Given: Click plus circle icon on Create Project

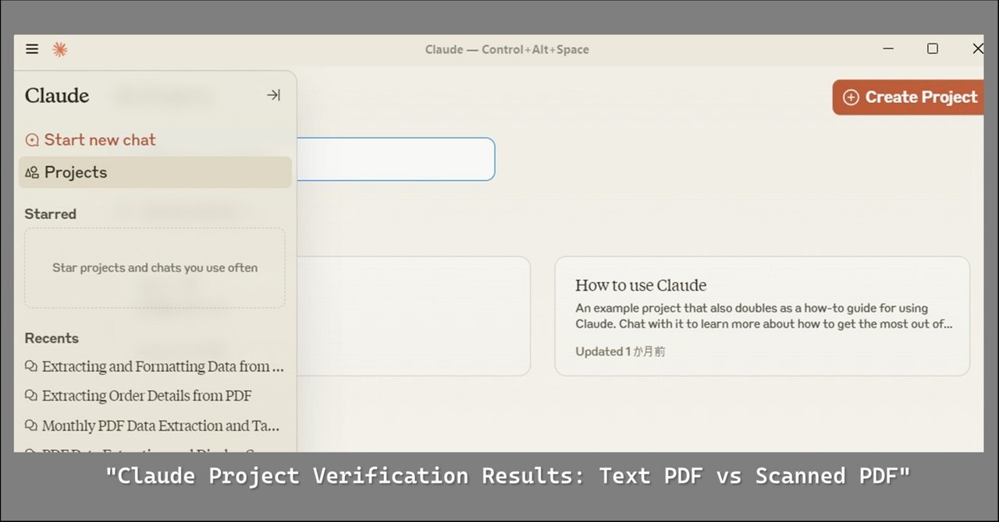Looking at the screenshot, I should point(851,97).
